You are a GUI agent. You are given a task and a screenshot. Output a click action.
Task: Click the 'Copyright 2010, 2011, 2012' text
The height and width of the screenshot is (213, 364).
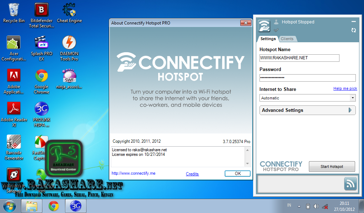(136, 141)
